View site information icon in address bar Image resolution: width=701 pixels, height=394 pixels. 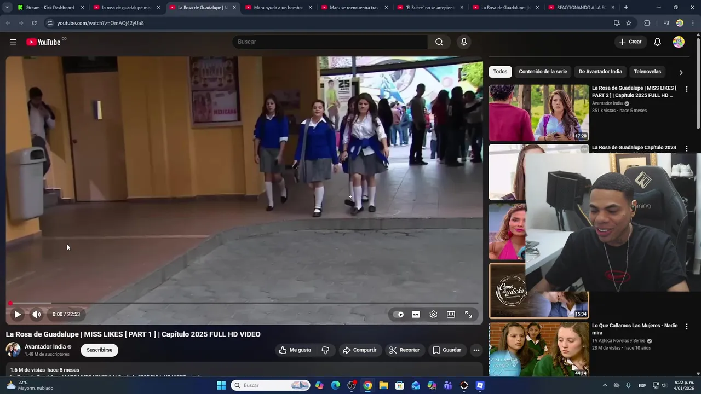pyautogui.click(x=50, y=23)
